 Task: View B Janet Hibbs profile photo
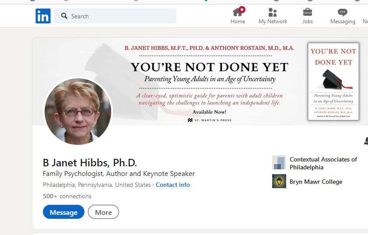(78, 111)
